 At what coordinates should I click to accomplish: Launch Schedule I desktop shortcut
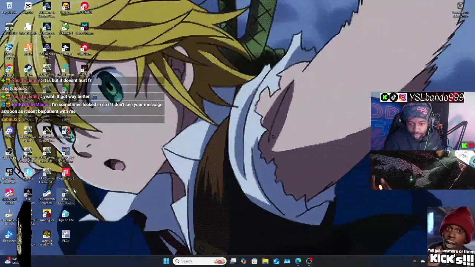pyautogui.click(x=66, y=29)
